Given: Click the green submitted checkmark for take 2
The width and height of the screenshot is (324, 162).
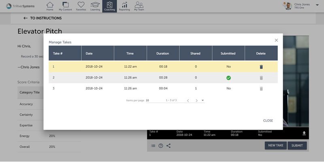Looking at the screenshot, I should pos(228,77).
